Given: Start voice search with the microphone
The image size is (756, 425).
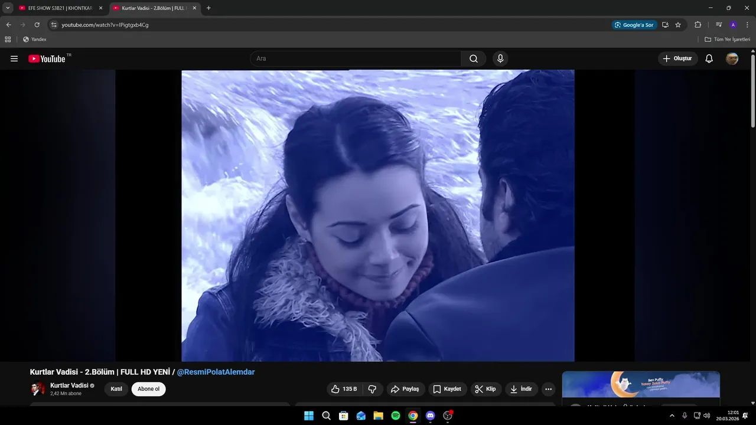Looking at the screenshot, I should pyautogui.click(x=500, y=58).
